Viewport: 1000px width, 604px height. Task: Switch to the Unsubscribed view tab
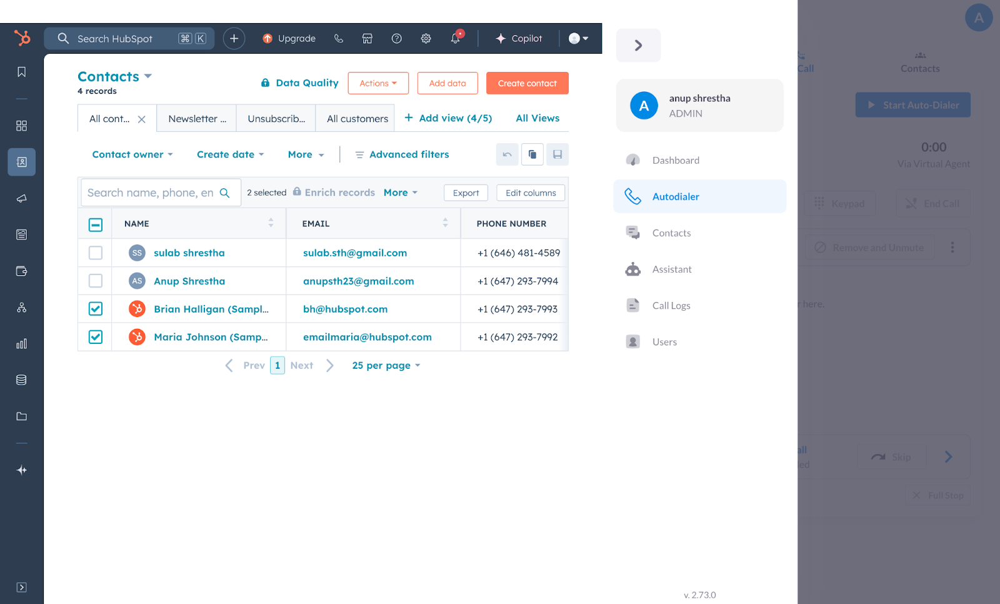click(276, 118)
